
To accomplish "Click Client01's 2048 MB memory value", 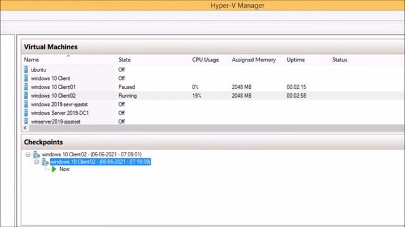I will (242, 87).
